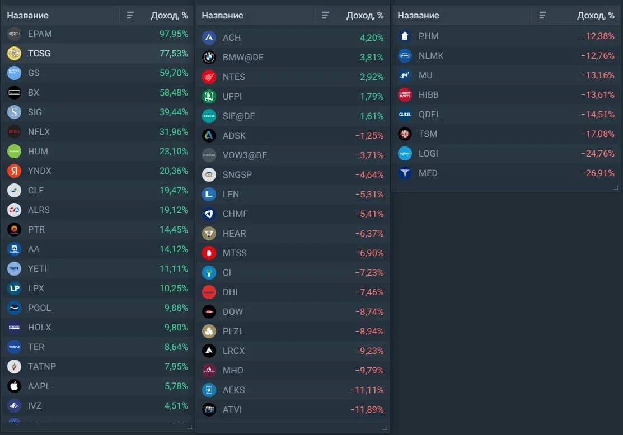Click the Logitech LOGI logo icon
Viewport: 623px width, 435px height.
(x=405, y=153)
